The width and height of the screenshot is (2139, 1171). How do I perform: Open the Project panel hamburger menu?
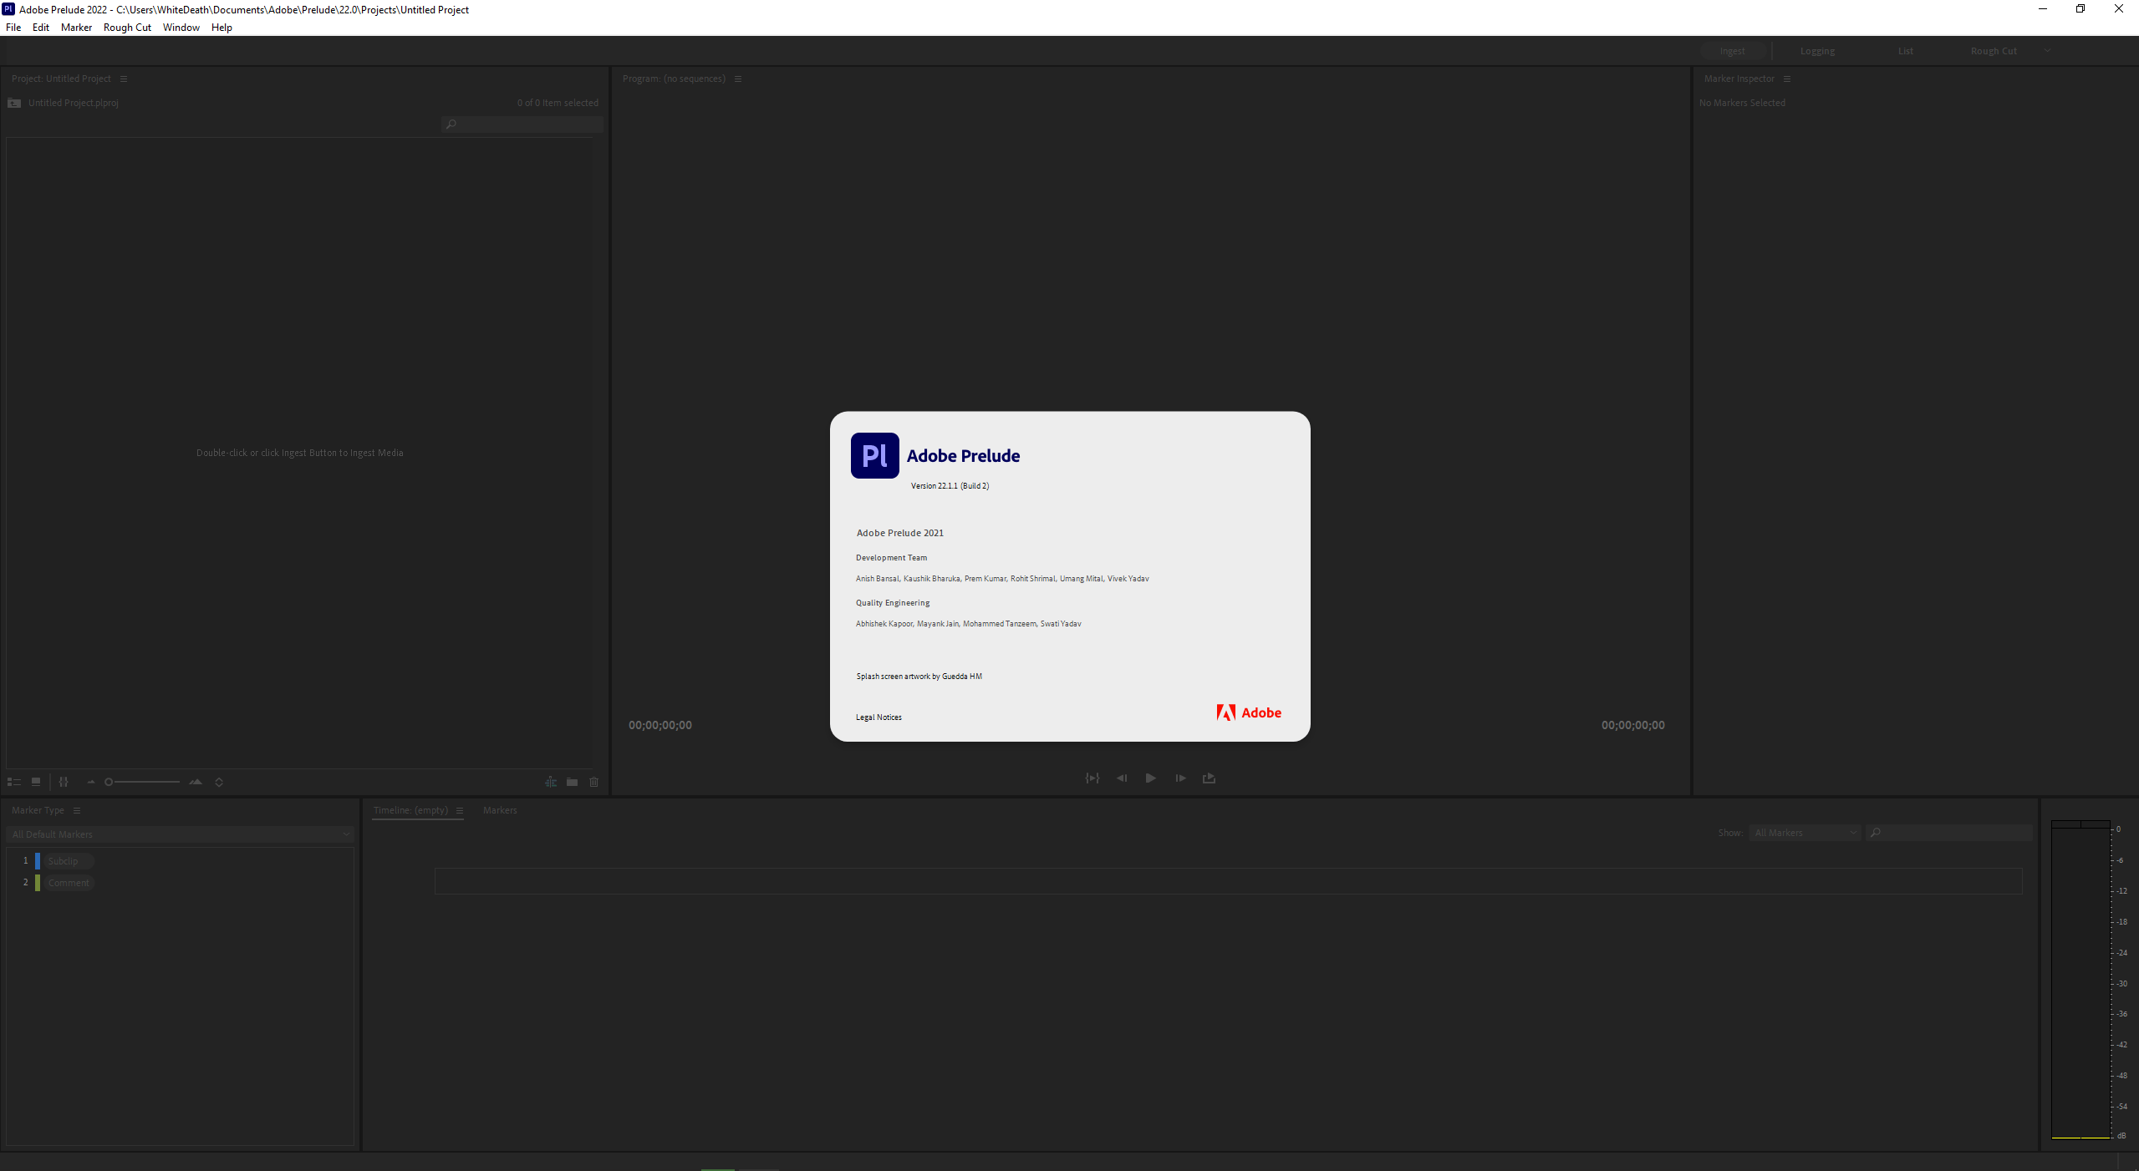(124, 79)
